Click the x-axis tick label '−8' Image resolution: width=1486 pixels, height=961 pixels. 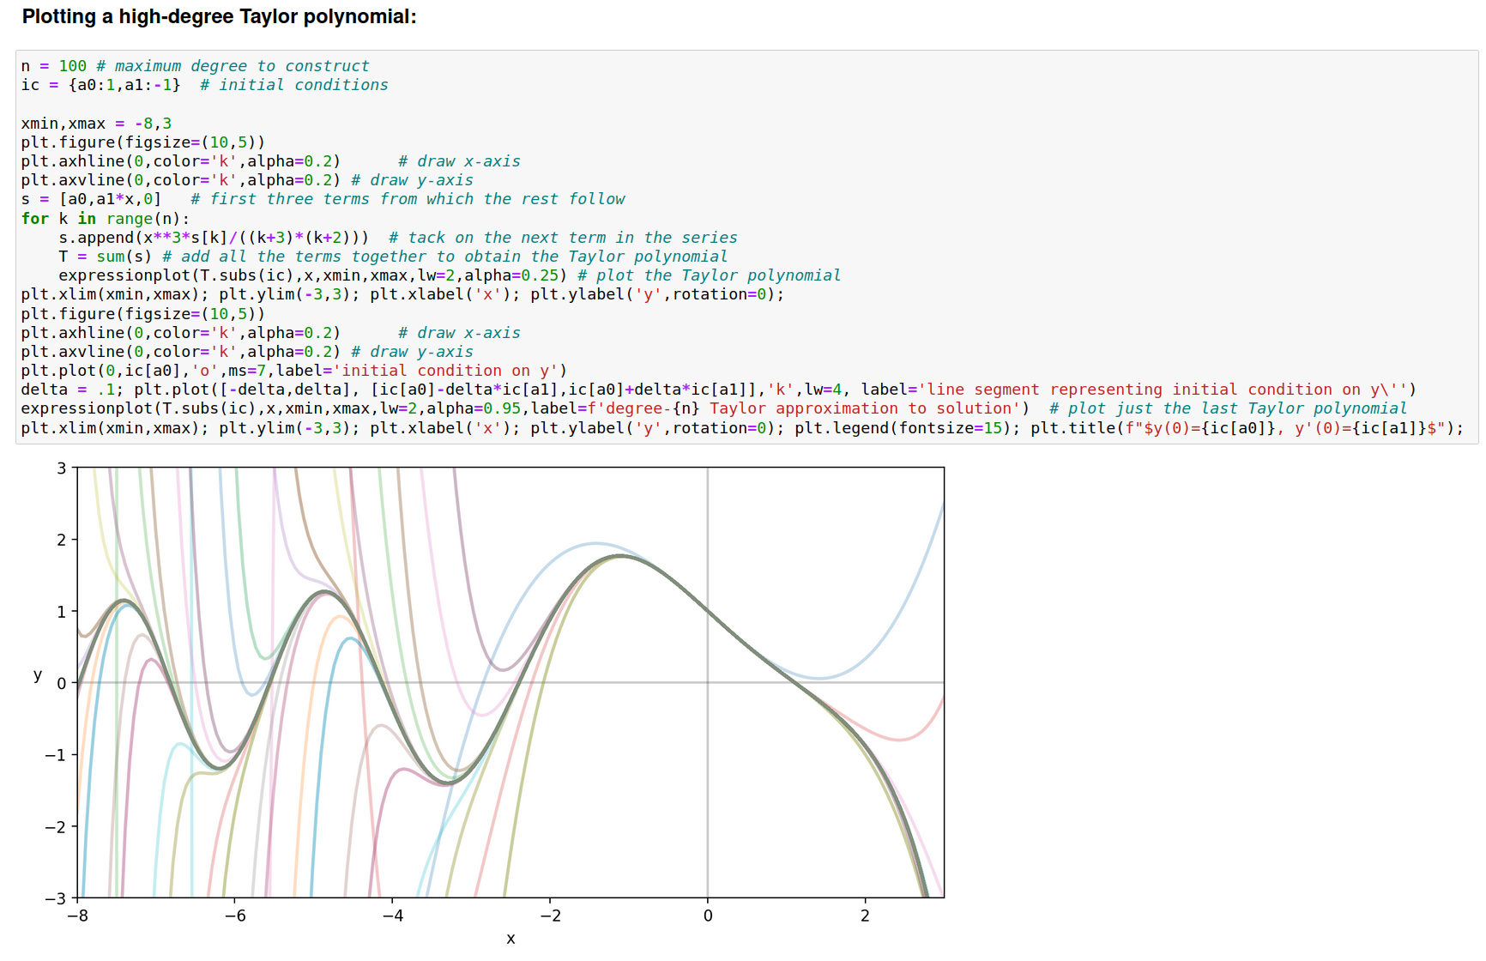tap(77, 916)
